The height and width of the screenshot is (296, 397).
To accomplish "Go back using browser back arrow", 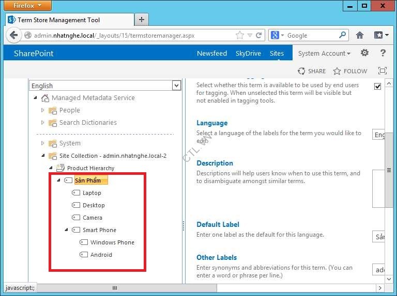I will (13, 36).
